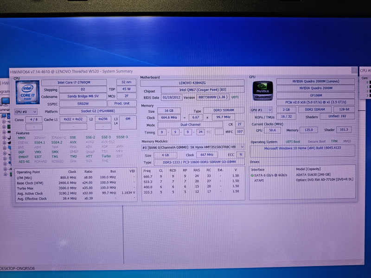Click the 128-bit memory bus field

point(344,109)
